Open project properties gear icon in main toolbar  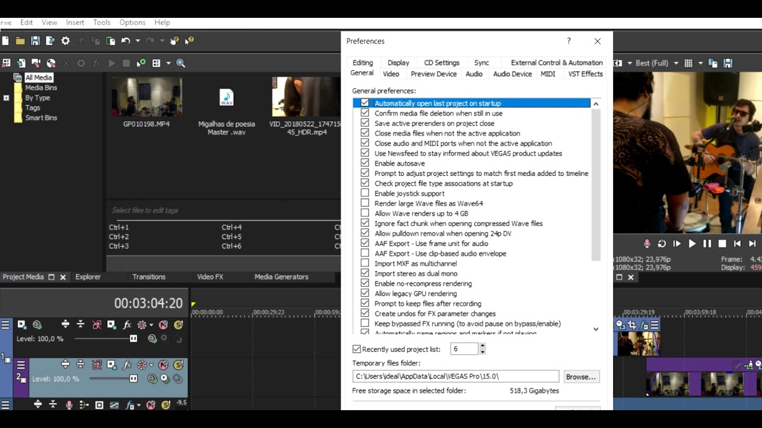[65, 41]
